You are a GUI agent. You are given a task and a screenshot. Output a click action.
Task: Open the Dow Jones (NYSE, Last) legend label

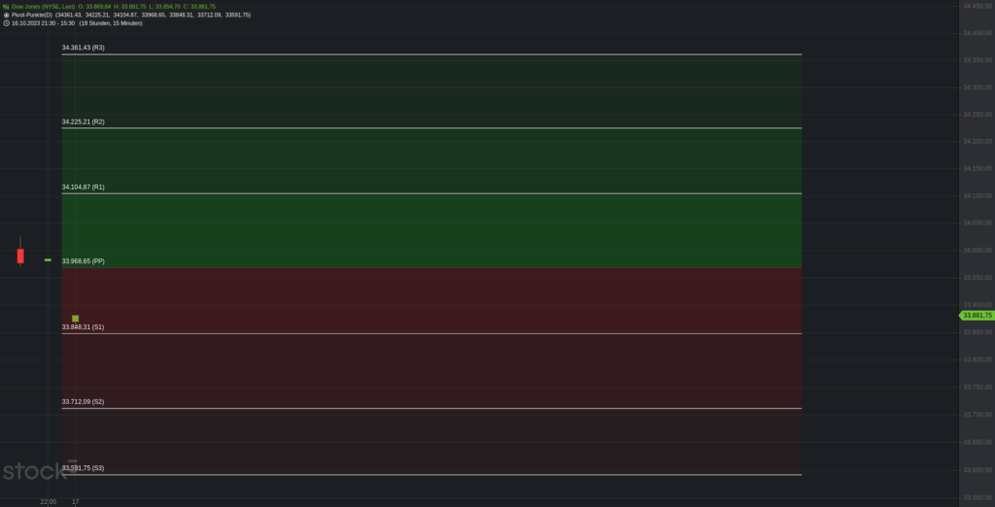pyautogui.click(x=43, y=7)
